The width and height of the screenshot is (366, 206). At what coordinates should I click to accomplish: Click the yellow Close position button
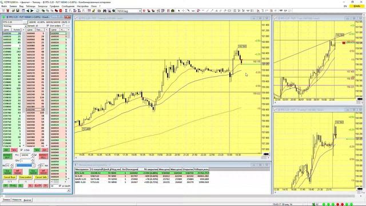[25, 177]
